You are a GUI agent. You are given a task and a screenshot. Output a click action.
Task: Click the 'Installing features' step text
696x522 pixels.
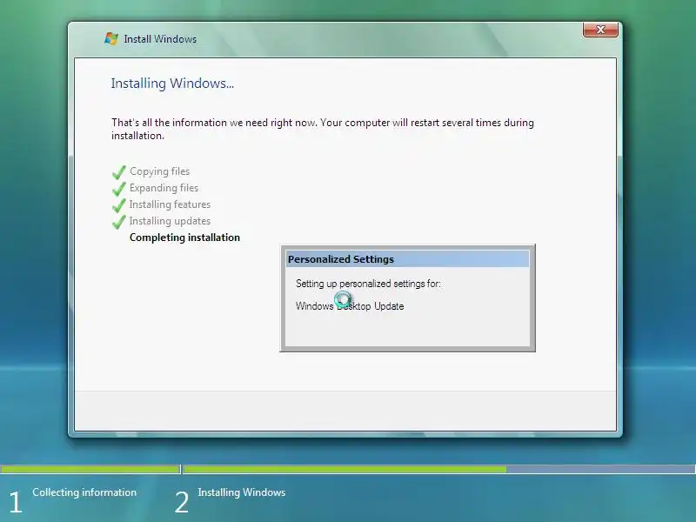(170, 204)
